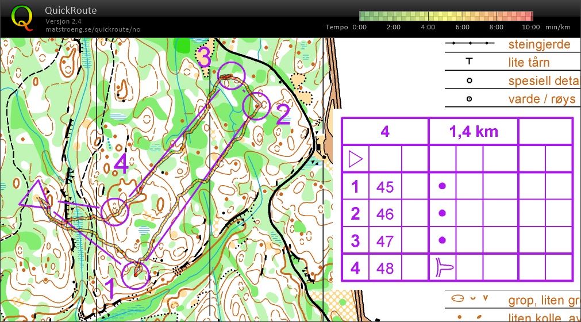The image size is (581, 322).
Task: Click control circle 2 on the map
Action: [x=256, y=106]
